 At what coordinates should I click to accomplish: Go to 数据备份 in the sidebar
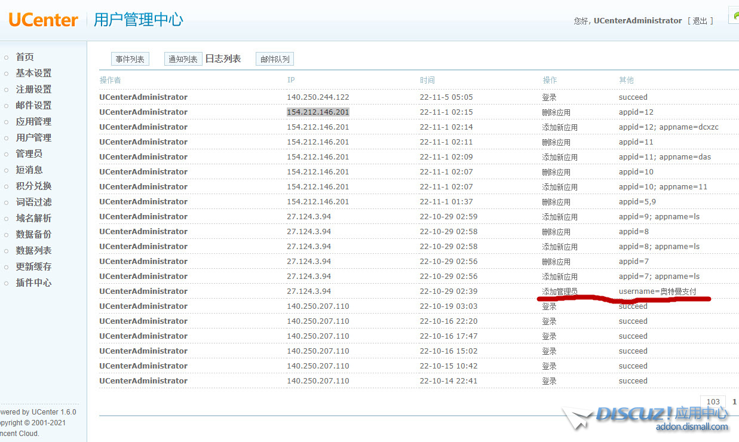[x=33, y=234]
